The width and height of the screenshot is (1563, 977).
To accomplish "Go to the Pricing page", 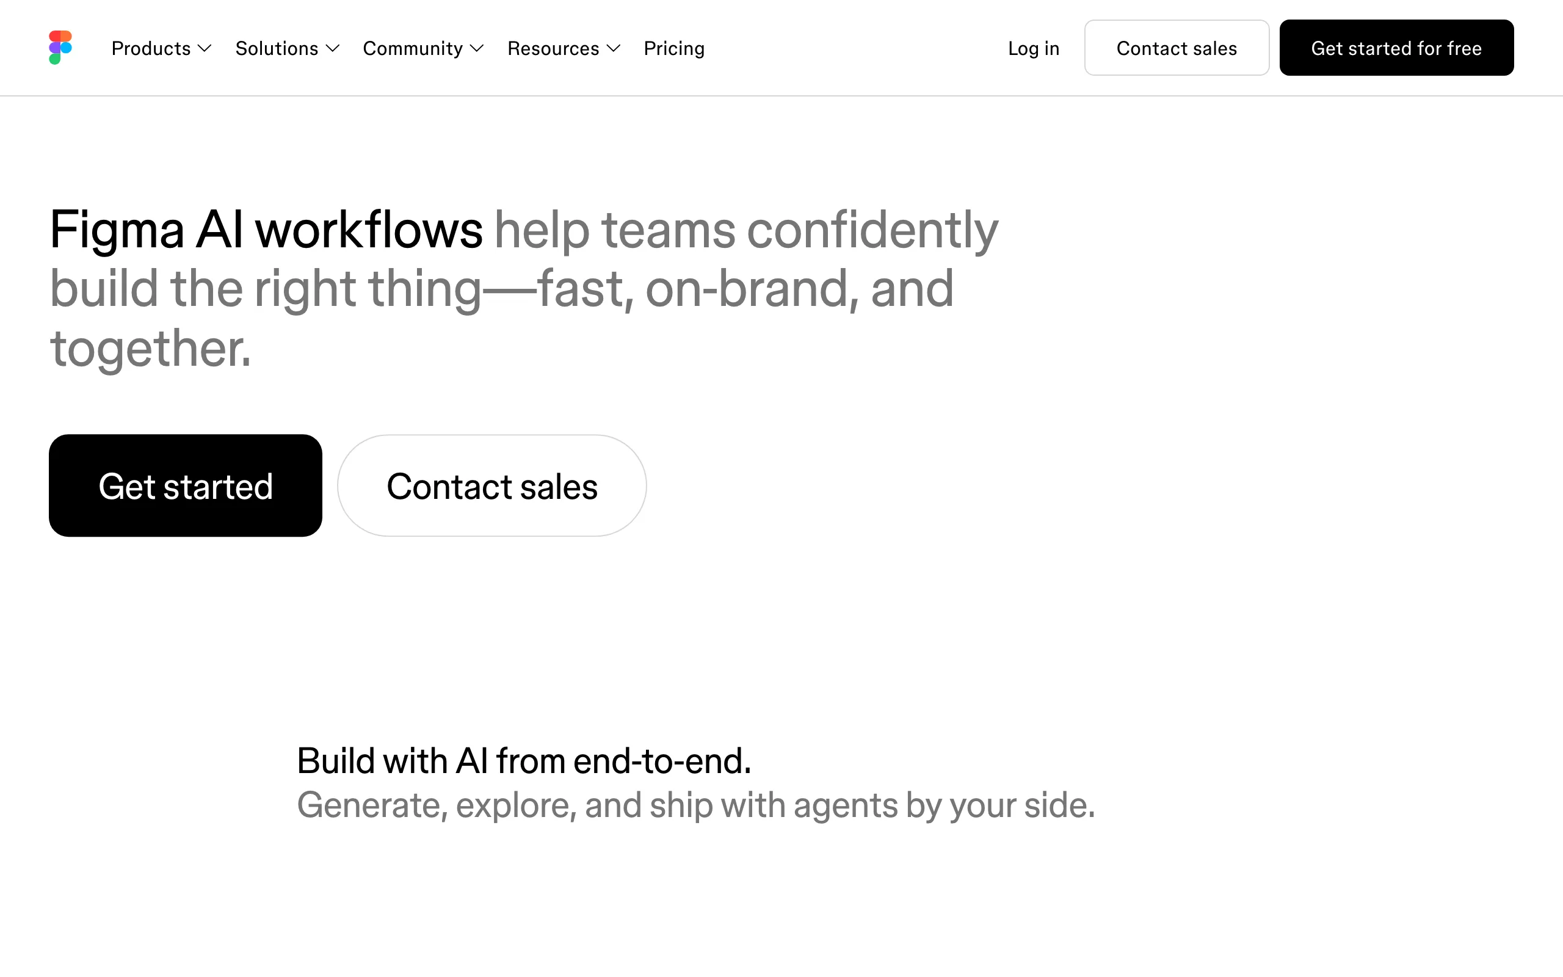I will 674,48.
